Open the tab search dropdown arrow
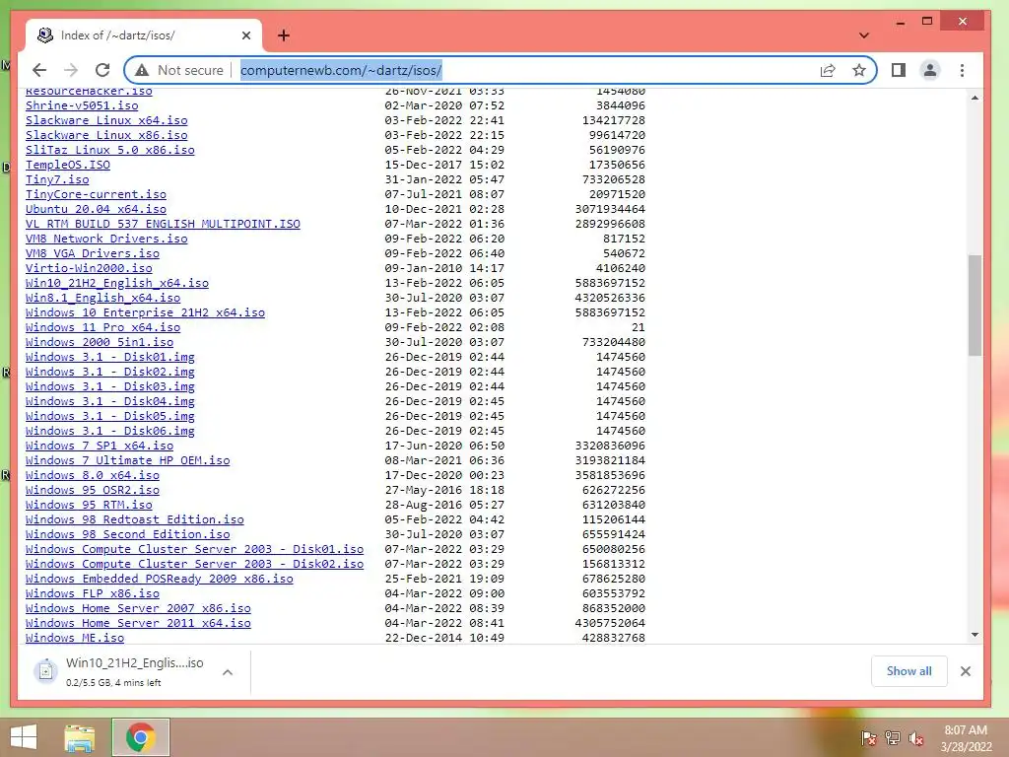This screenshot has width=1009, height=757. (x=864, y=35)
